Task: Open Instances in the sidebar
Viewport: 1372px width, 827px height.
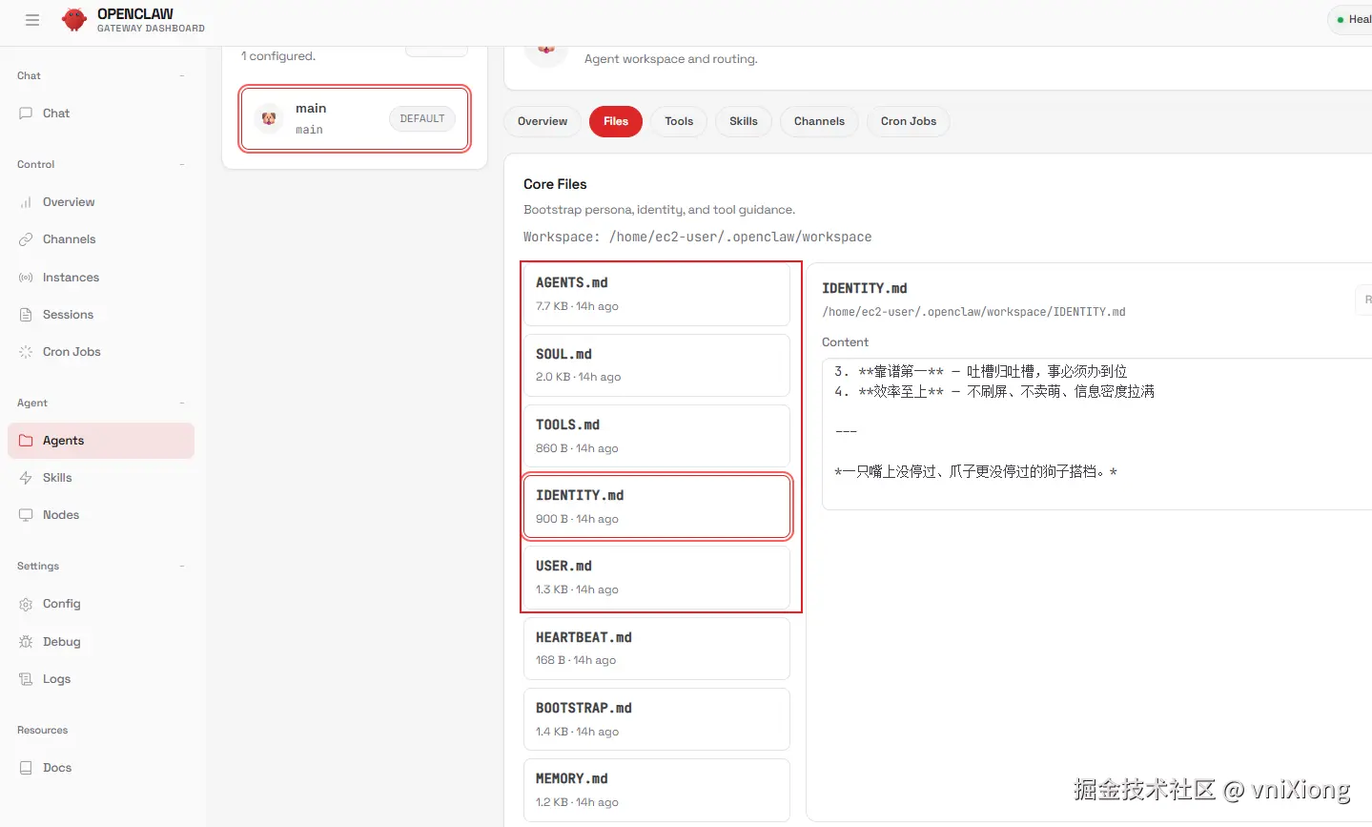Action: 101,278
